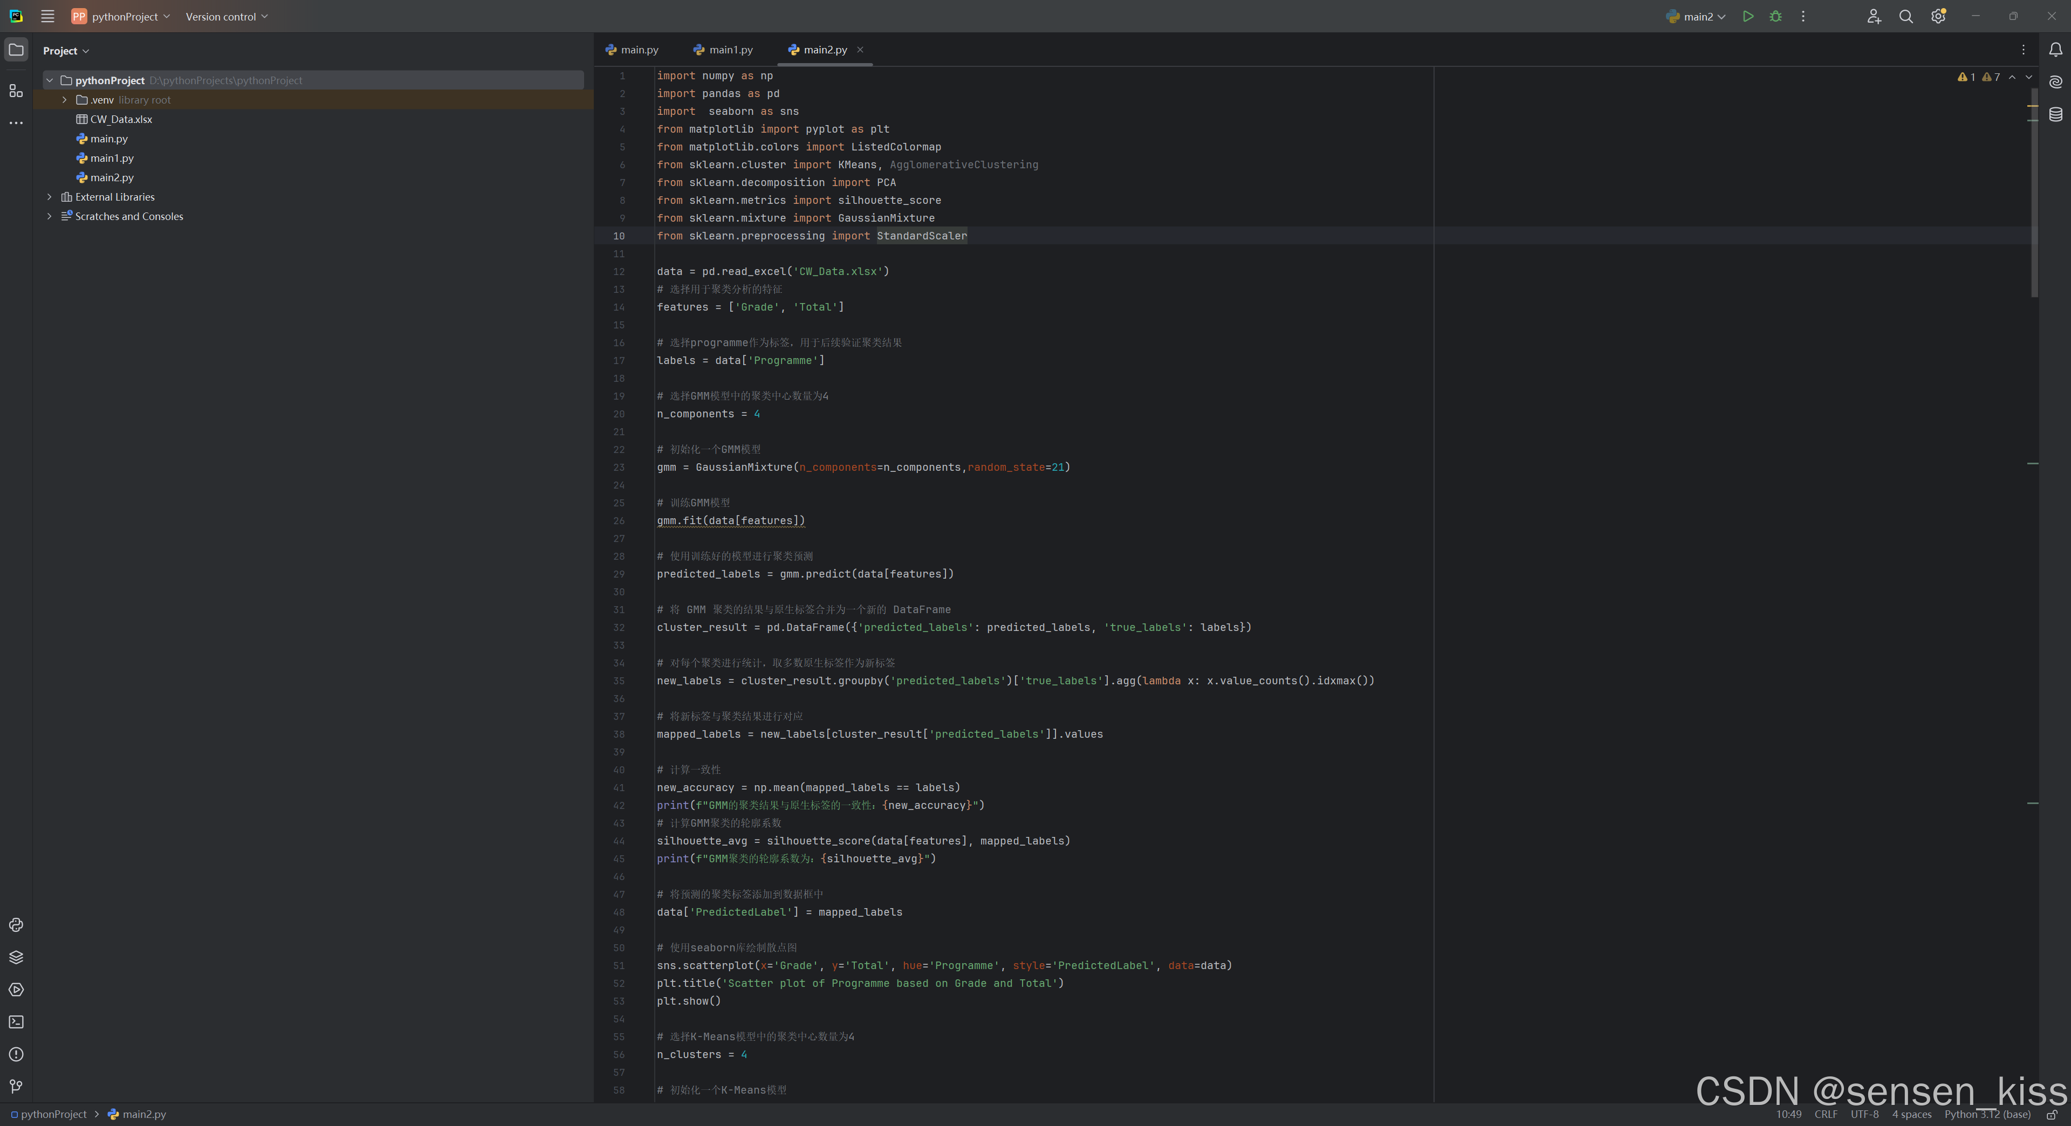Open the Git version control tool window
The image size is (2071, 1126).
(x=16, y=1087)
